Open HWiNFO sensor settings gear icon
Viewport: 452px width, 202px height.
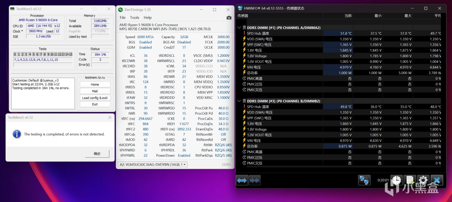(x=423, y=180)
